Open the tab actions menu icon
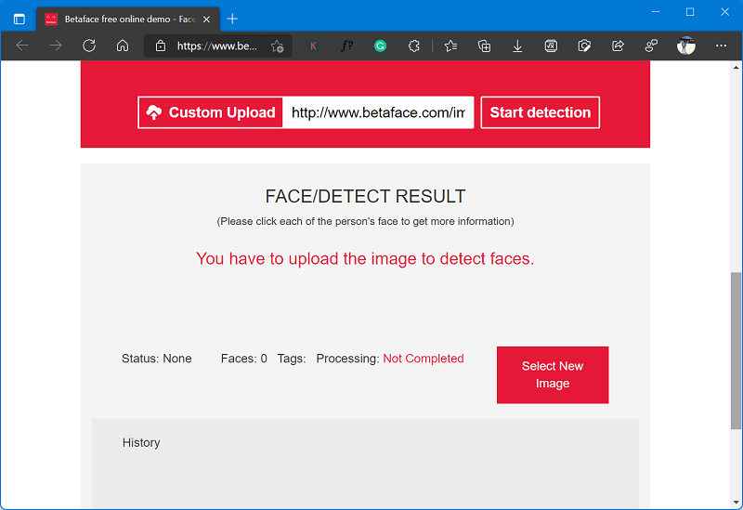Viewport: 743px width, 510px height. click(19, 19)
